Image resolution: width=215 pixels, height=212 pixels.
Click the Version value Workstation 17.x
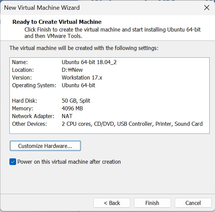(82, 77)
